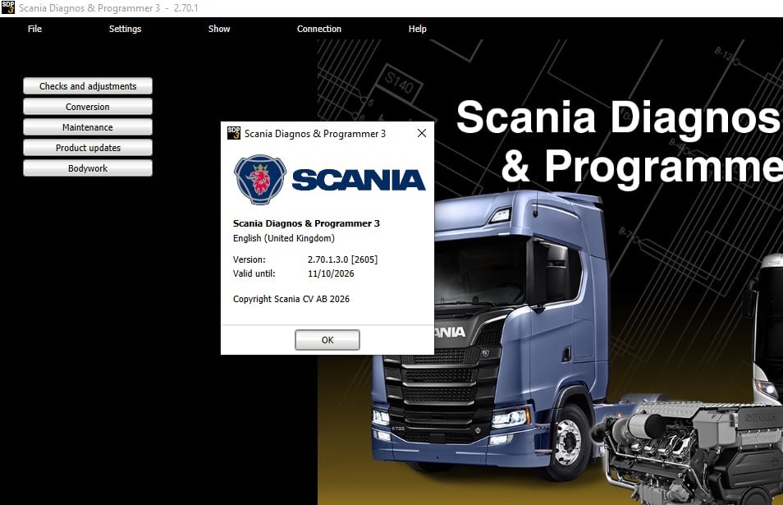Select the Conversion button
This screenshot has width=783, height=505.
[x=88, y=107]
